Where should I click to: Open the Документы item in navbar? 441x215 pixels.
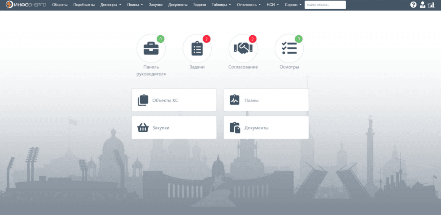click(178, 5)
